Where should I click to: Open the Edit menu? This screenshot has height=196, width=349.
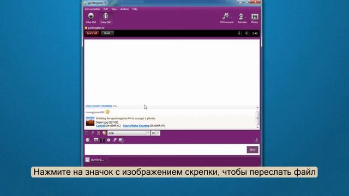[x=105, y=9]
